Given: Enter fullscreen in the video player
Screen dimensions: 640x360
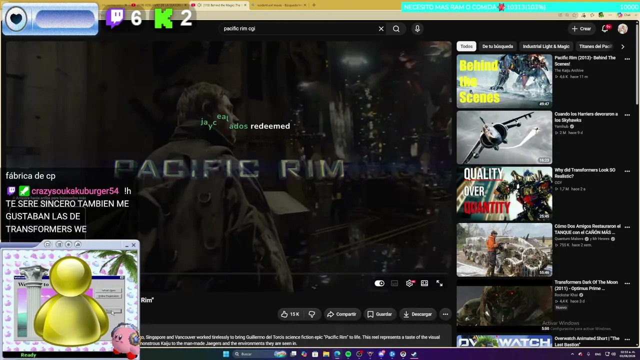Looking at the screenshot, I should pyautogui.click(x=439, y=283).
